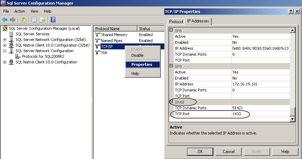
Task: Click the IP8 Active value Yes
Action: [x=261, y=36]
